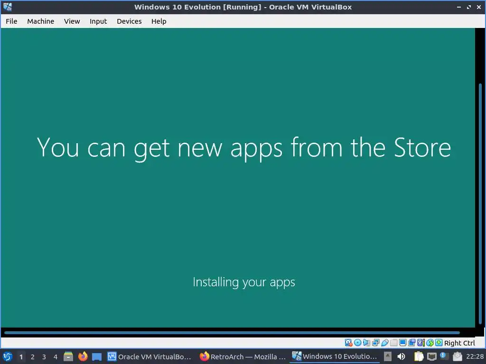
Task: Click the 22:28 clock
Action: [x=475, y=356]
